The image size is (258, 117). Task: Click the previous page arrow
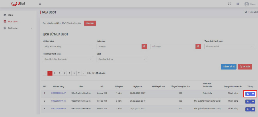[x=45, y=73]
